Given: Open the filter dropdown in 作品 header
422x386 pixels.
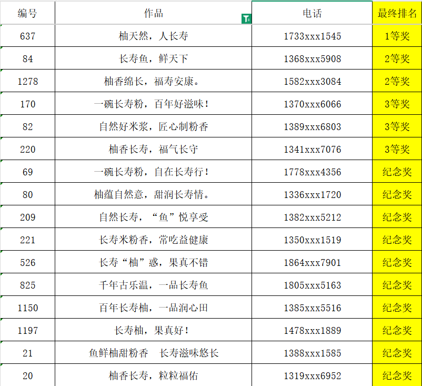Looking at the screenshot, I should point(246,18).
